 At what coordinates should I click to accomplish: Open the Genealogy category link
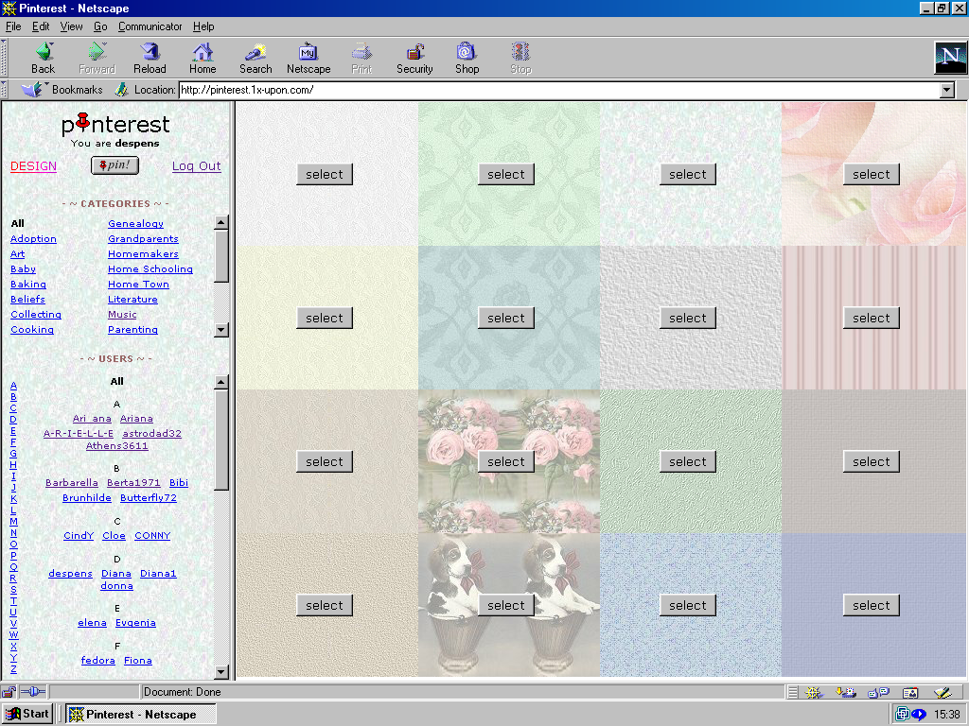(135, 224)
